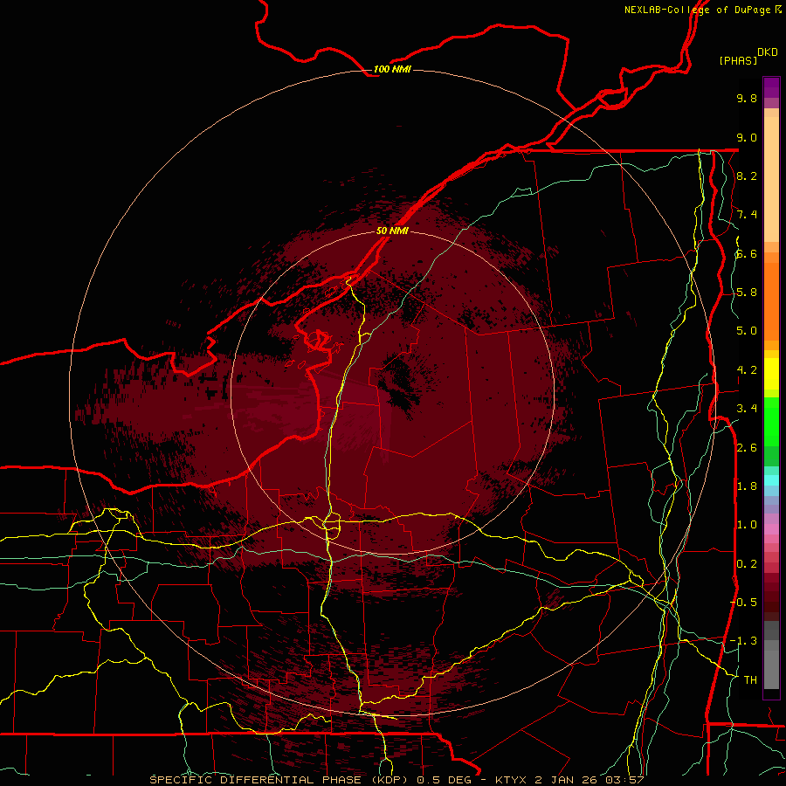
Task: Click the 100 NMI range ring label
Action: pos(392,69)
